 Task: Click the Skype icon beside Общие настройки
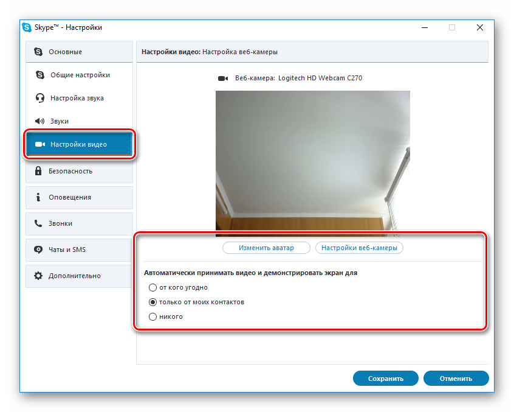tap(40, 75)
